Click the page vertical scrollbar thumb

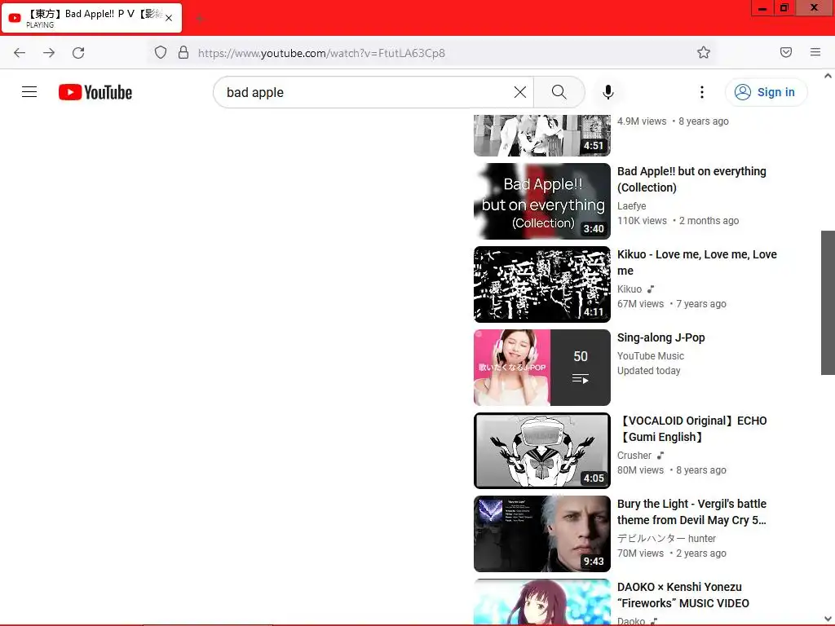(x=828, y=302)
